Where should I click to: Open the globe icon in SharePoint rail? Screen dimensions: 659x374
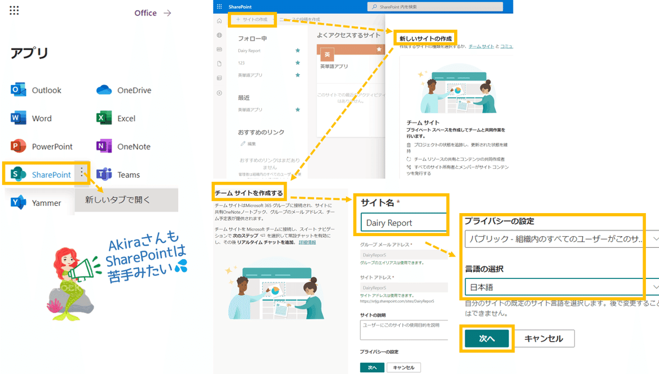coord(220,35)
